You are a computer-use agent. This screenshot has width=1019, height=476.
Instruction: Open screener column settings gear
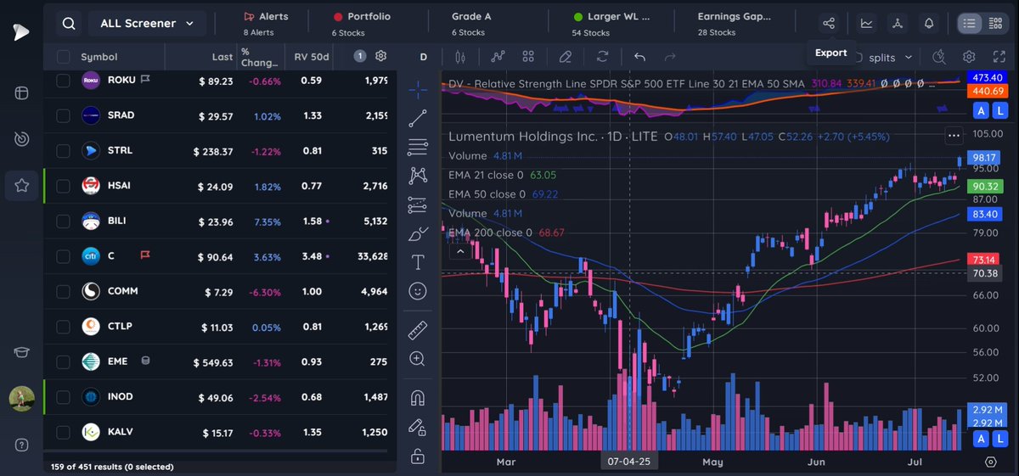click(x=381, y=56)
